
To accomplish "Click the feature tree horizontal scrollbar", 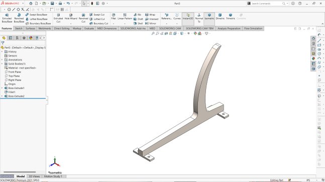I will click(20, 172).
